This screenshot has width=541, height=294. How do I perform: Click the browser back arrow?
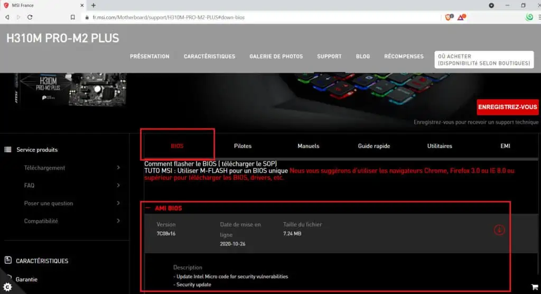click(7, 17)
